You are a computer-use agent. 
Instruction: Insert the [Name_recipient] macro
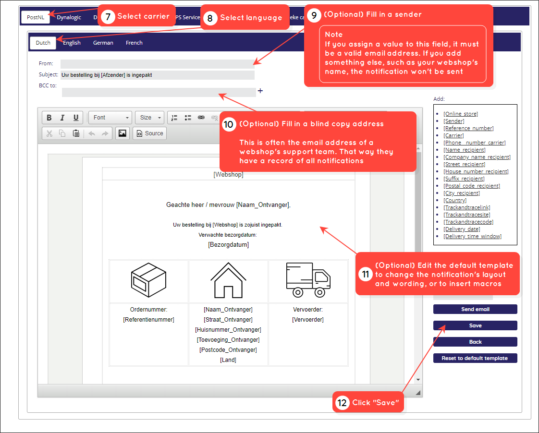click(465, 150)
